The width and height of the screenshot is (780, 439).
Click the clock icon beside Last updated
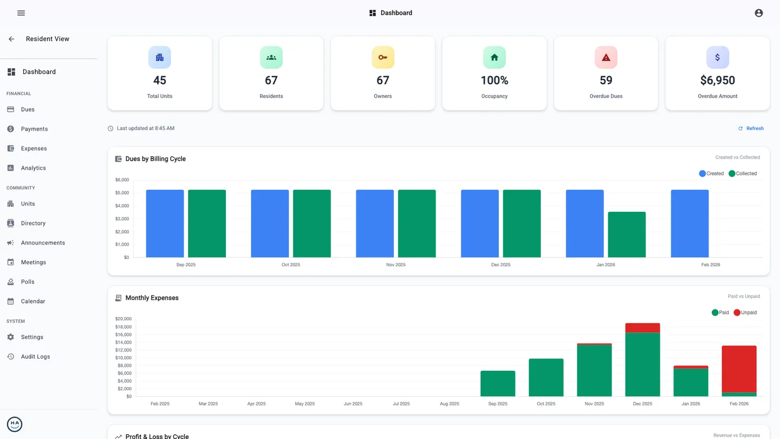point(110,128)
